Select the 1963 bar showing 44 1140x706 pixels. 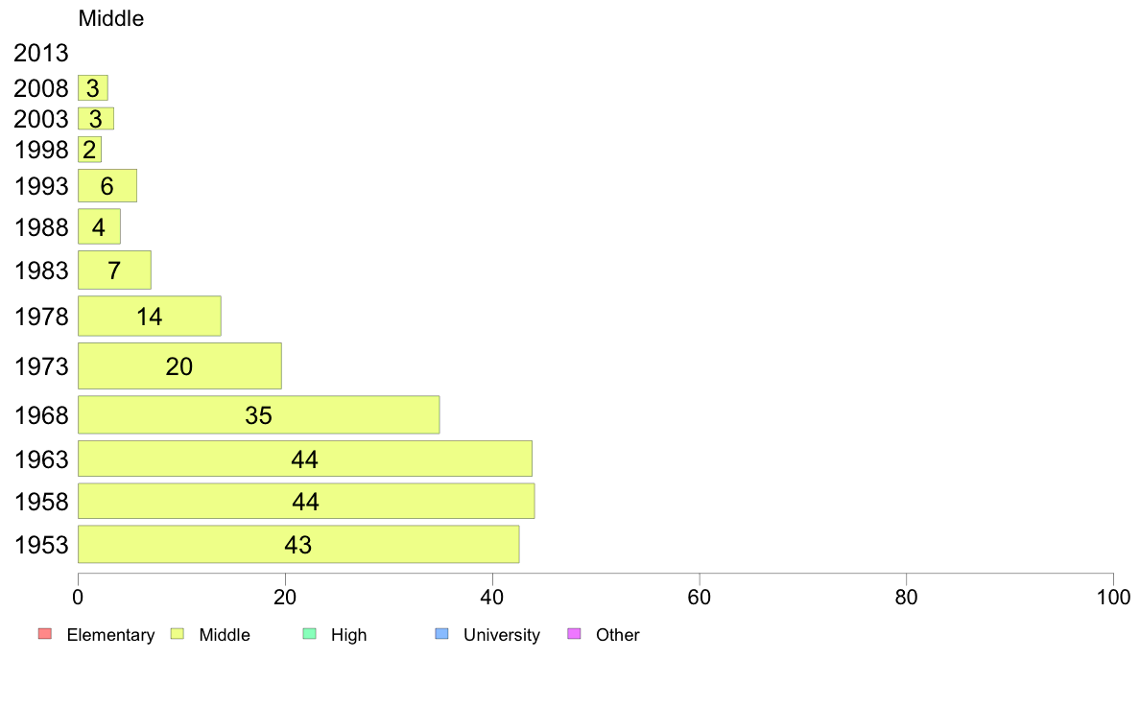304,459
